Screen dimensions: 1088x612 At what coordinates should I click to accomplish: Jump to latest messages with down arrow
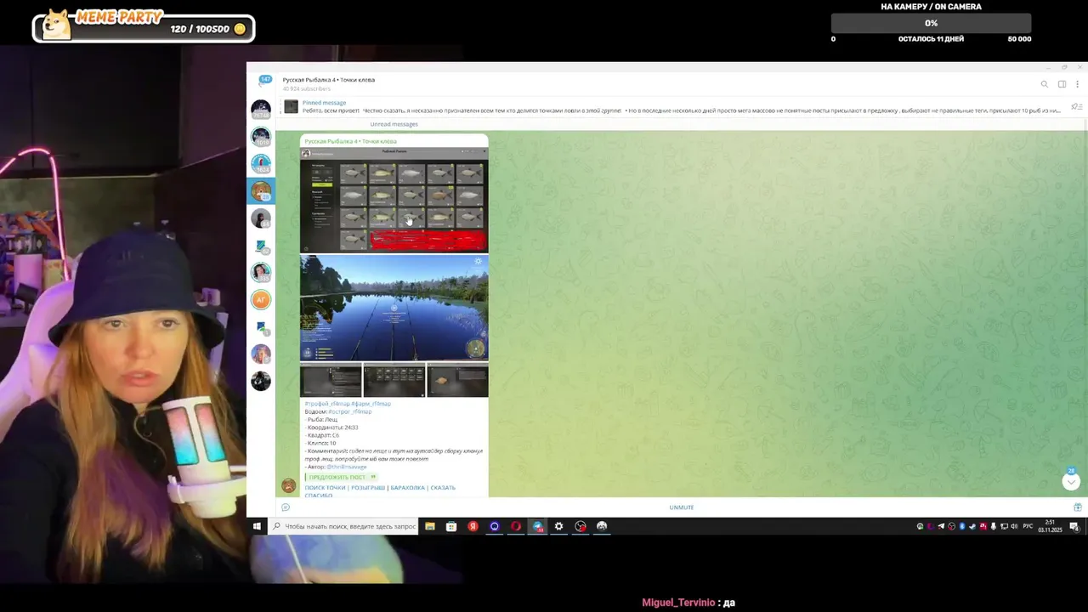coord(1071,482)
